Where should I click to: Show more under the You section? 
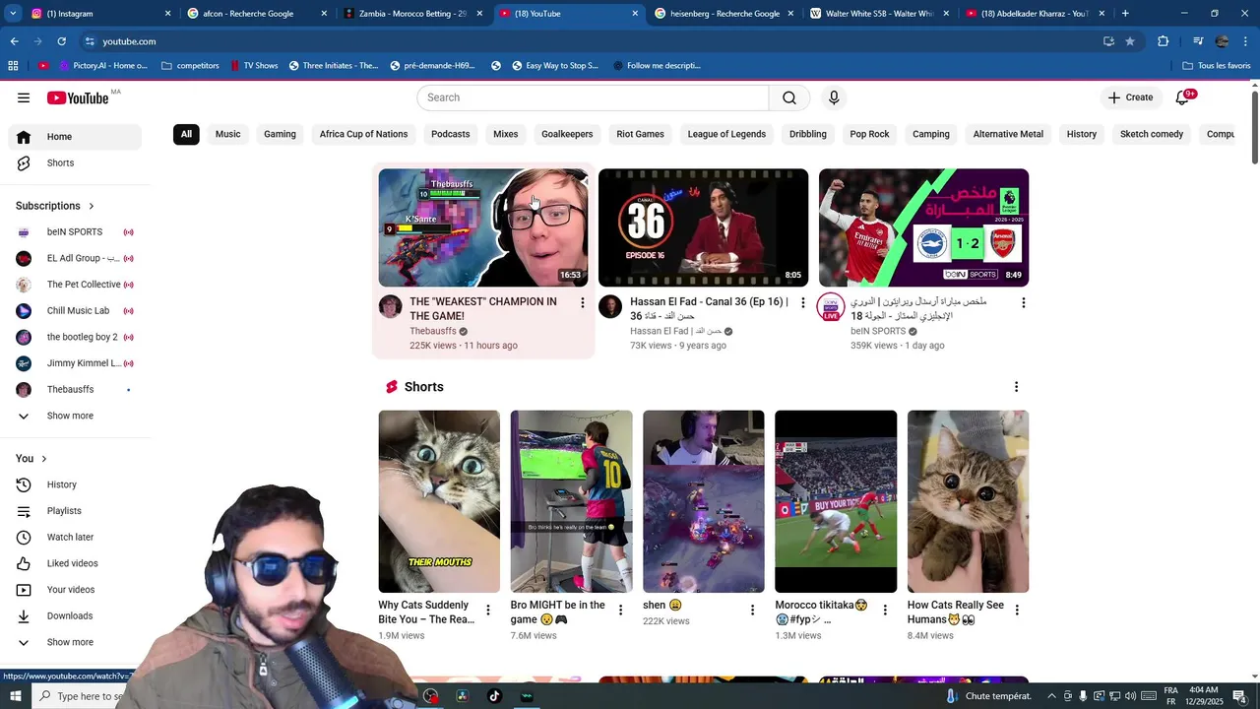click(75, 642)
